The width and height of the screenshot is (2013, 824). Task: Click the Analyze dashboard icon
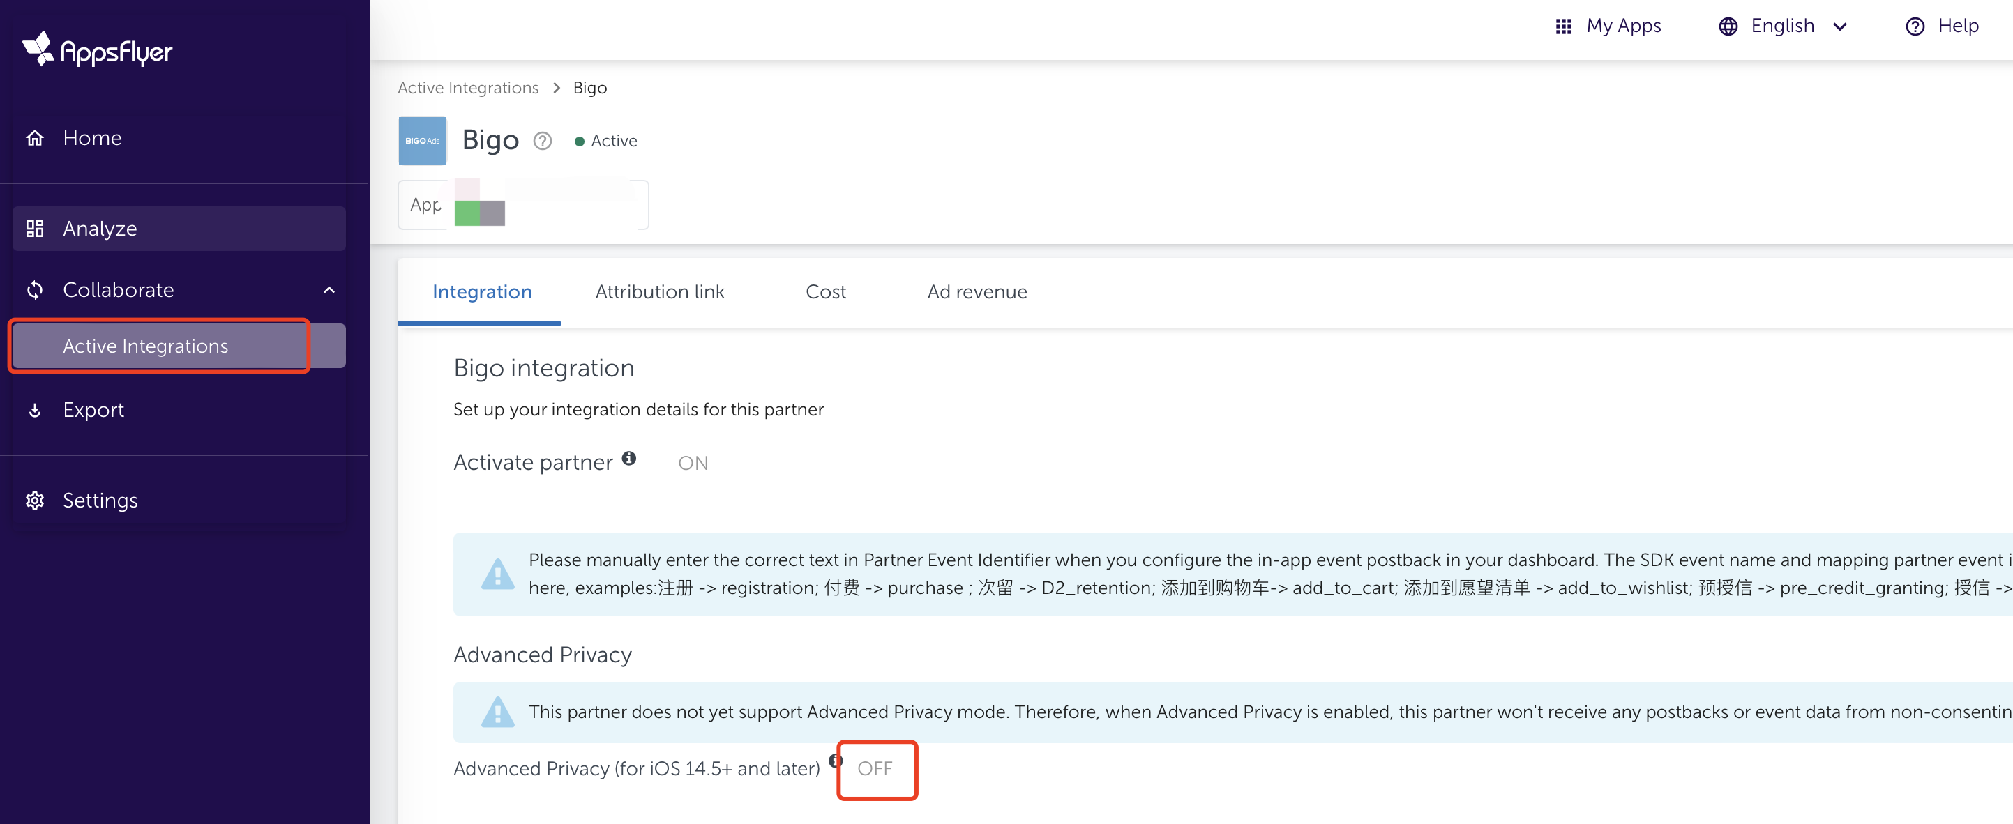(35, 229)
